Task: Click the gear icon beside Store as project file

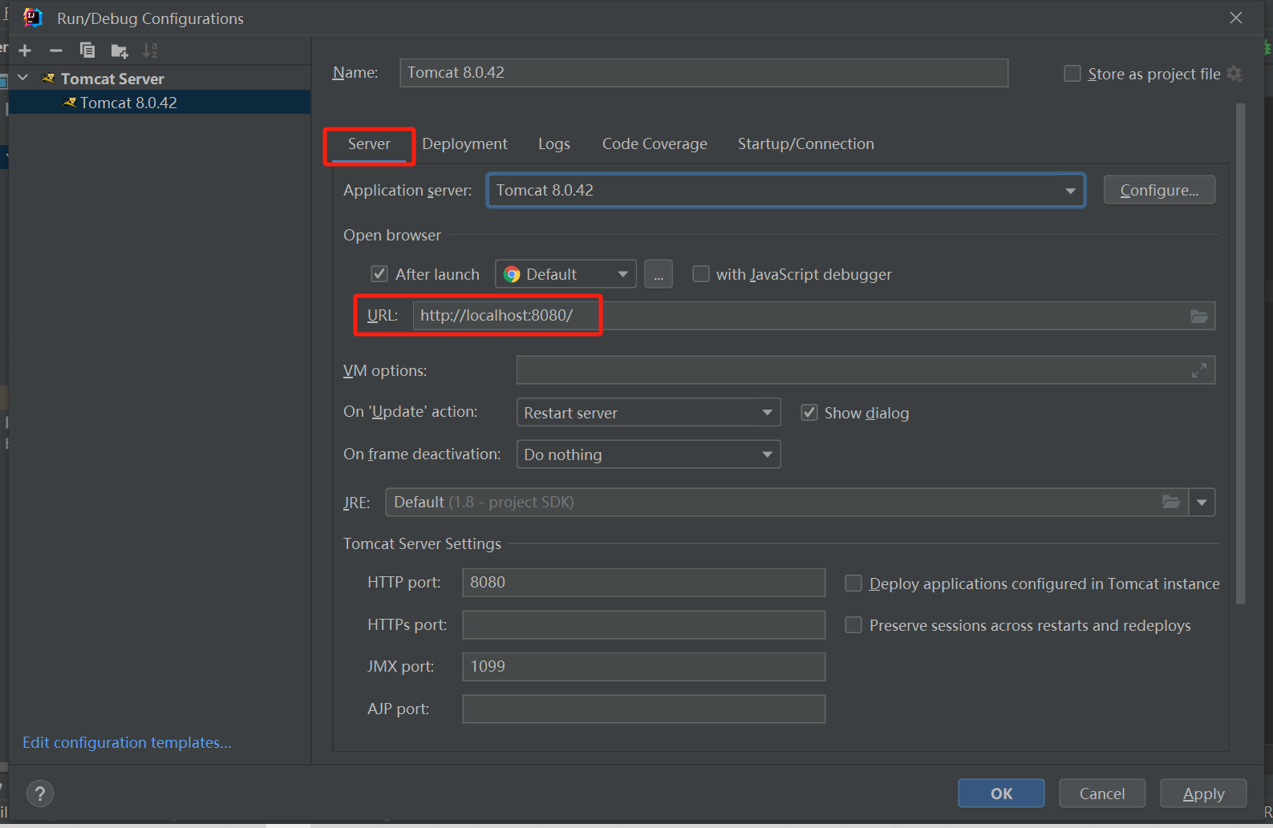Action: [1234, 74]
